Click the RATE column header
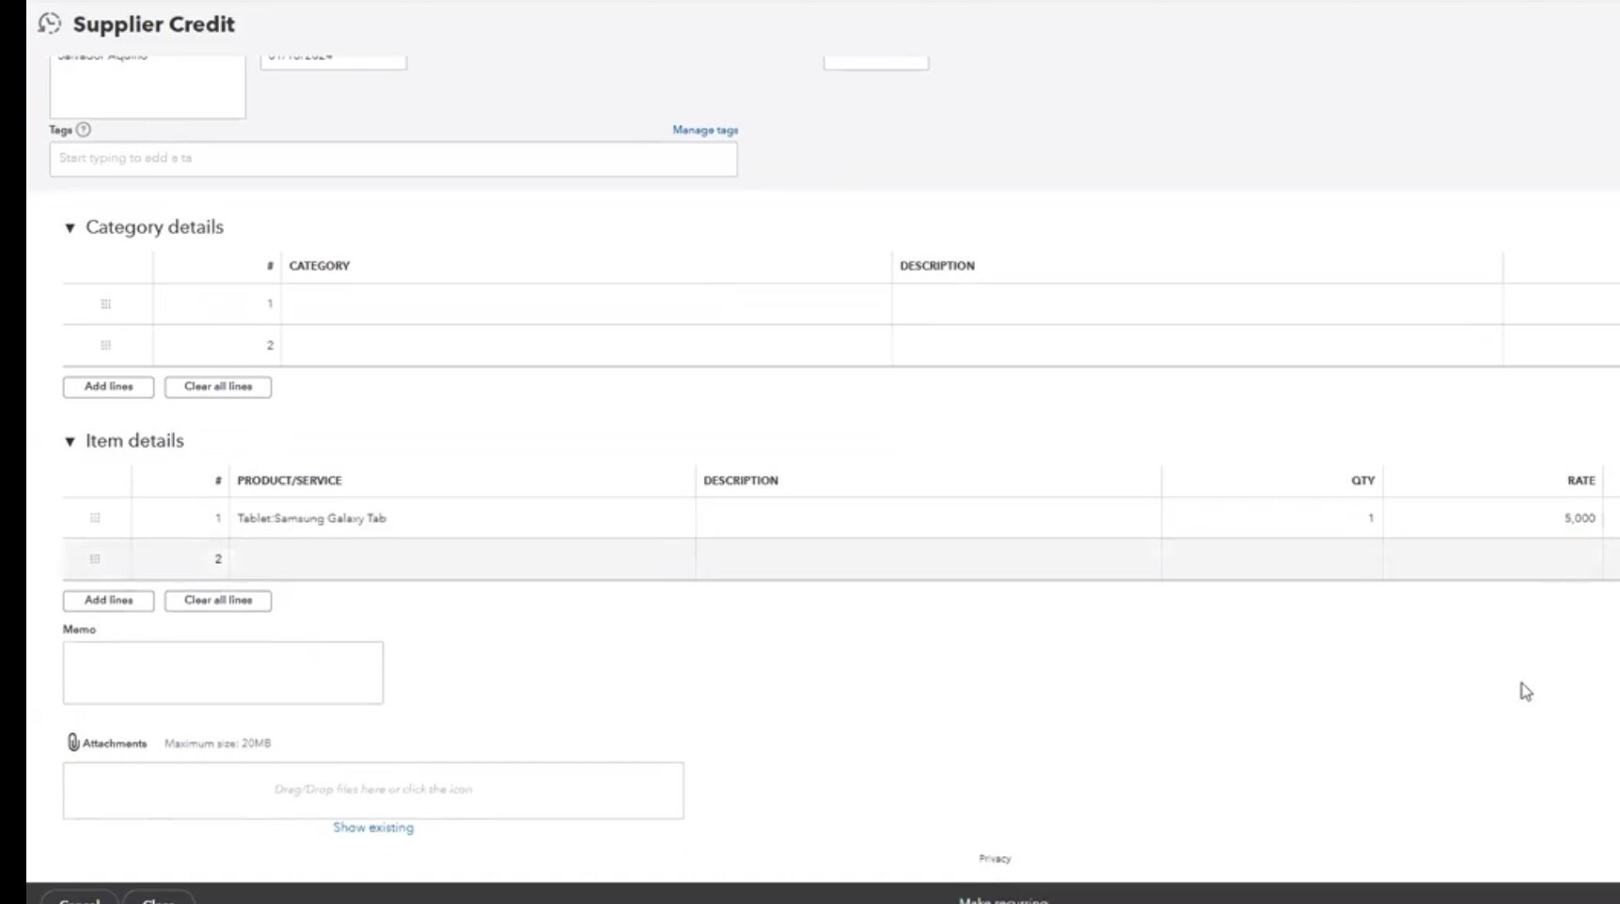 [x=1581, y=480]
